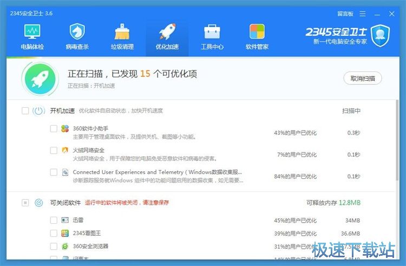The height and width of the screenshot is (266, 406).
Task: Check the 360安全浏览器 checkbox
Action: pos(54,246)
